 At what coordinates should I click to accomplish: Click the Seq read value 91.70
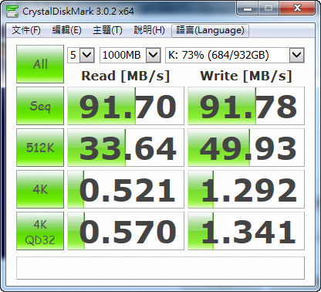(x=126, y=106)
